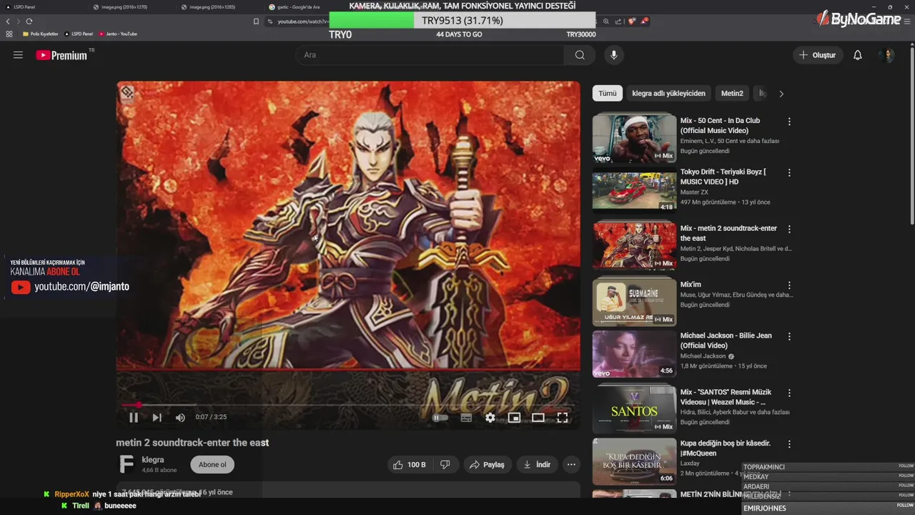Toggle theater mode view

coord(538,418)
